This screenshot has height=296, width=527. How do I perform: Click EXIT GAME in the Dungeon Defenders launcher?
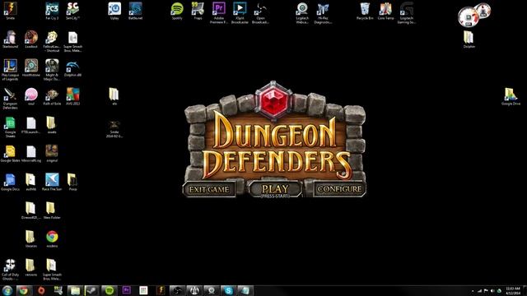coord(208,189)
